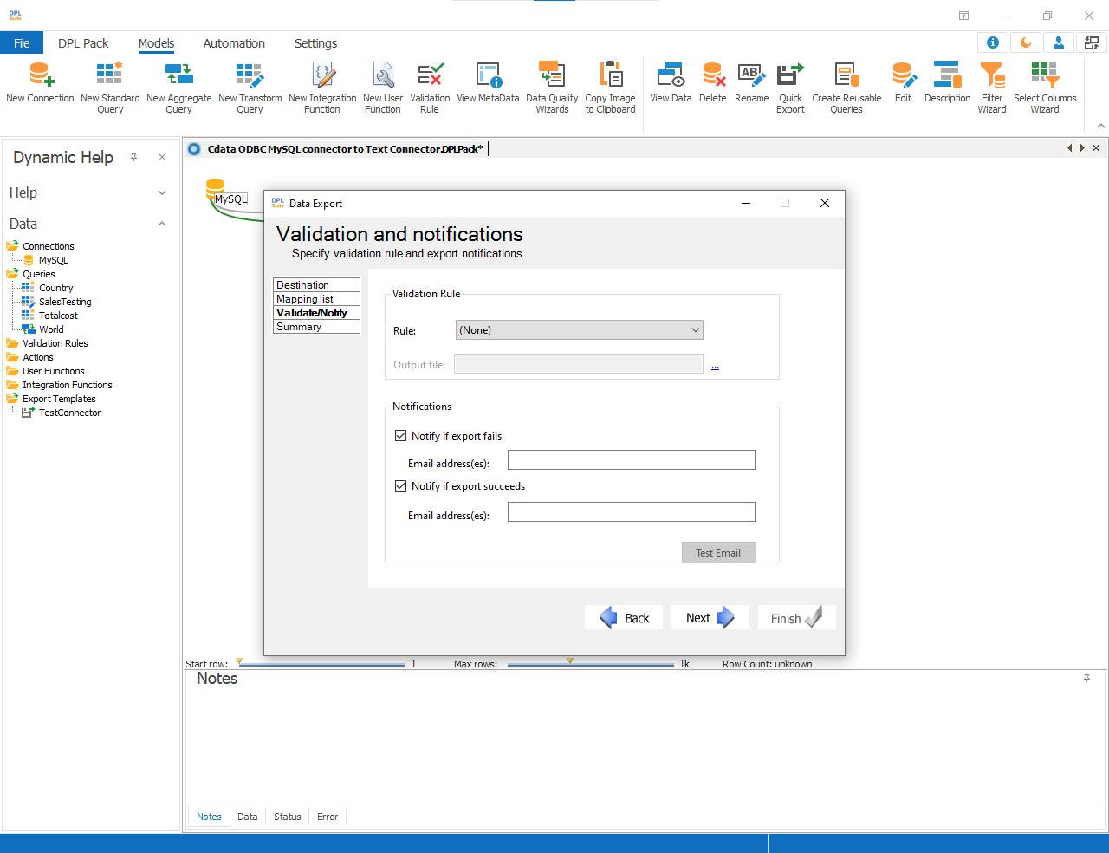The height and width of the screenshot is (853, 1109).
Task: Switch to the DPL Pack ribbon tab
Action: (x=83, y=43)
